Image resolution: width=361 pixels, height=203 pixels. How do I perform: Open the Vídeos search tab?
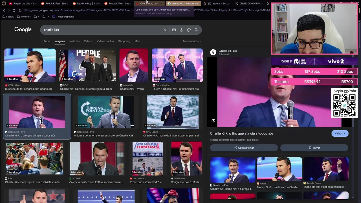pos(88,41)
